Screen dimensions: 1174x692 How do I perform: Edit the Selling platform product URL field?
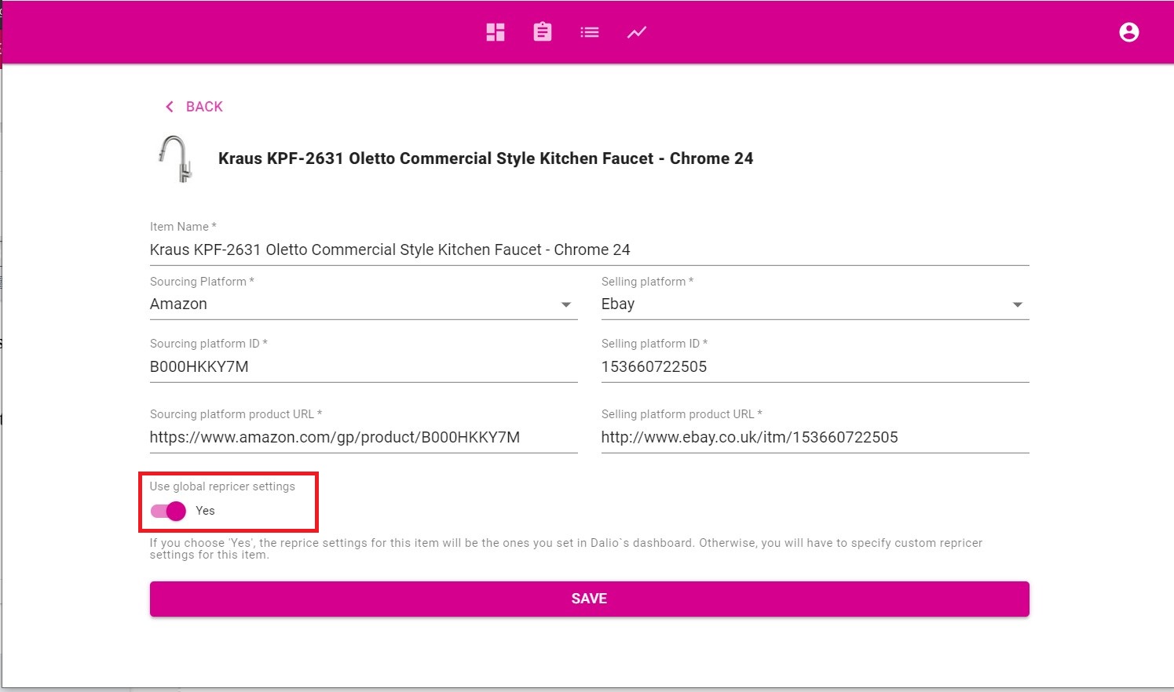pos(815,438)
